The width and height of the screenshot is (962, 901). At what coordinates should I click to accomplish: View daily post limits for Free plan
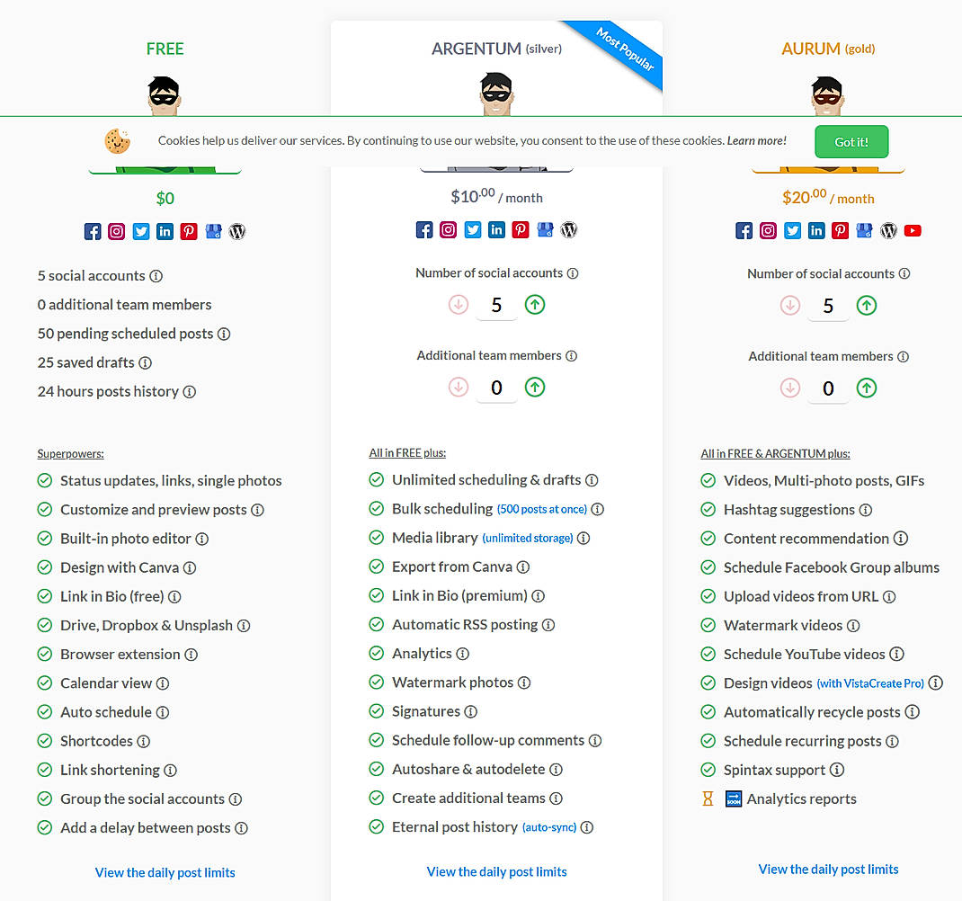click(165, 872)
